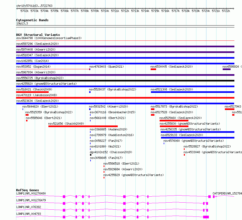This screenshot has width=242, height=220.
Task: Select the nsv6597296 (Sedlazeck2020) variant label
Action: point(38,44)
